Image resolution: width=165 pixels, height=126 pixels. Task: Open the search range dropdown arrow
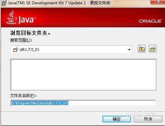(x=129, y=50)
